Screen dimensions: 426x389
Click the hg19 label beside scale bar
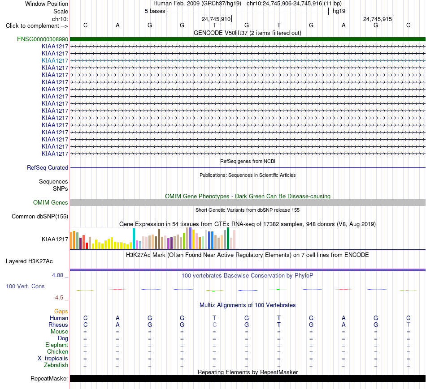pos(339,11)
